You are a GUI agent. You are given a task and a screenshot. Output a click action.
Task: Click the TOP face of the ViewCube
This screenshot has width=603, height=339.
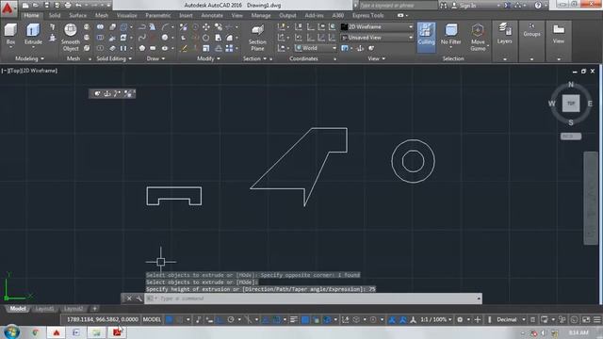571,104
